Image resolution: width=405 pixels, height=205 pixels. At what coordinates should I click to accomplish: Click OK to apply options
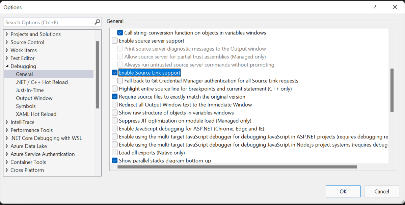coord(343,191)
